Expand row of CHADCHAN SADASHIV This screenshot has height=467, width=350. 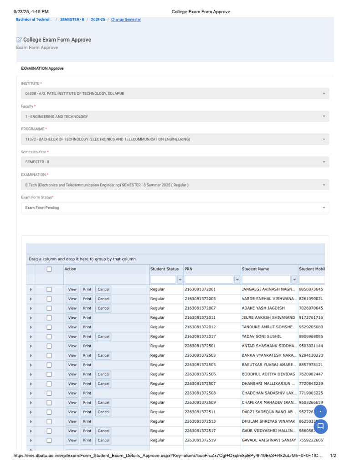coord(31,394)
